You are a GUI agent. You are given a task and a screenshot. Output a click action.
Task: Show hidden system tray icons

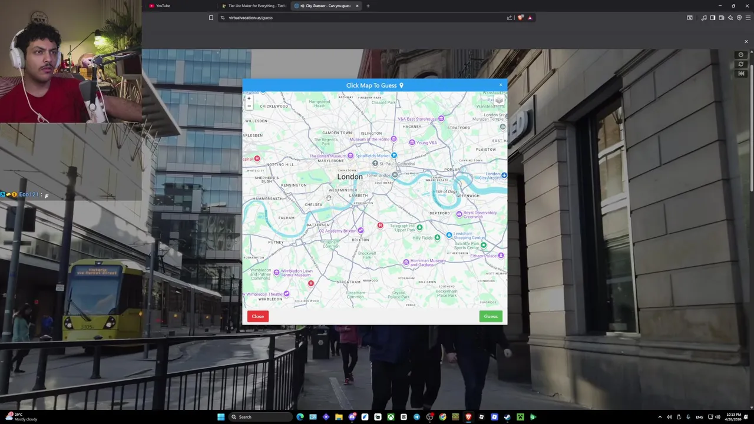(x=660, y=417)
